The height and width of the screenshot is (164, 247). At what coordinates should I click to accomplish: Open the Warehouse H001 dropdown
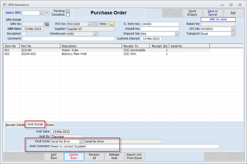click(95, 34)
